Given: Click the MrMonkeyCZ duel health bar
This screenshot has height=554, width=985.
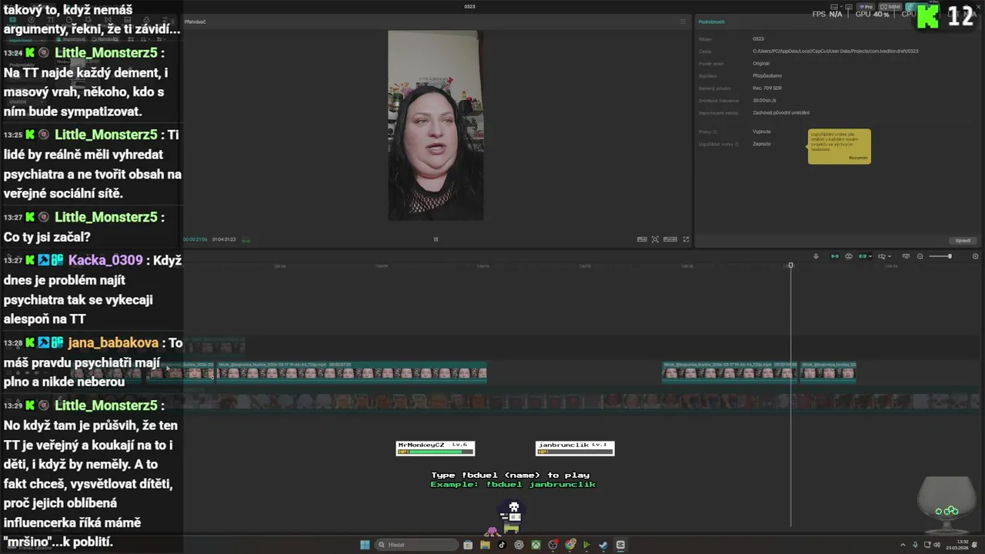Looking at the screenshot, I should 436,448.
